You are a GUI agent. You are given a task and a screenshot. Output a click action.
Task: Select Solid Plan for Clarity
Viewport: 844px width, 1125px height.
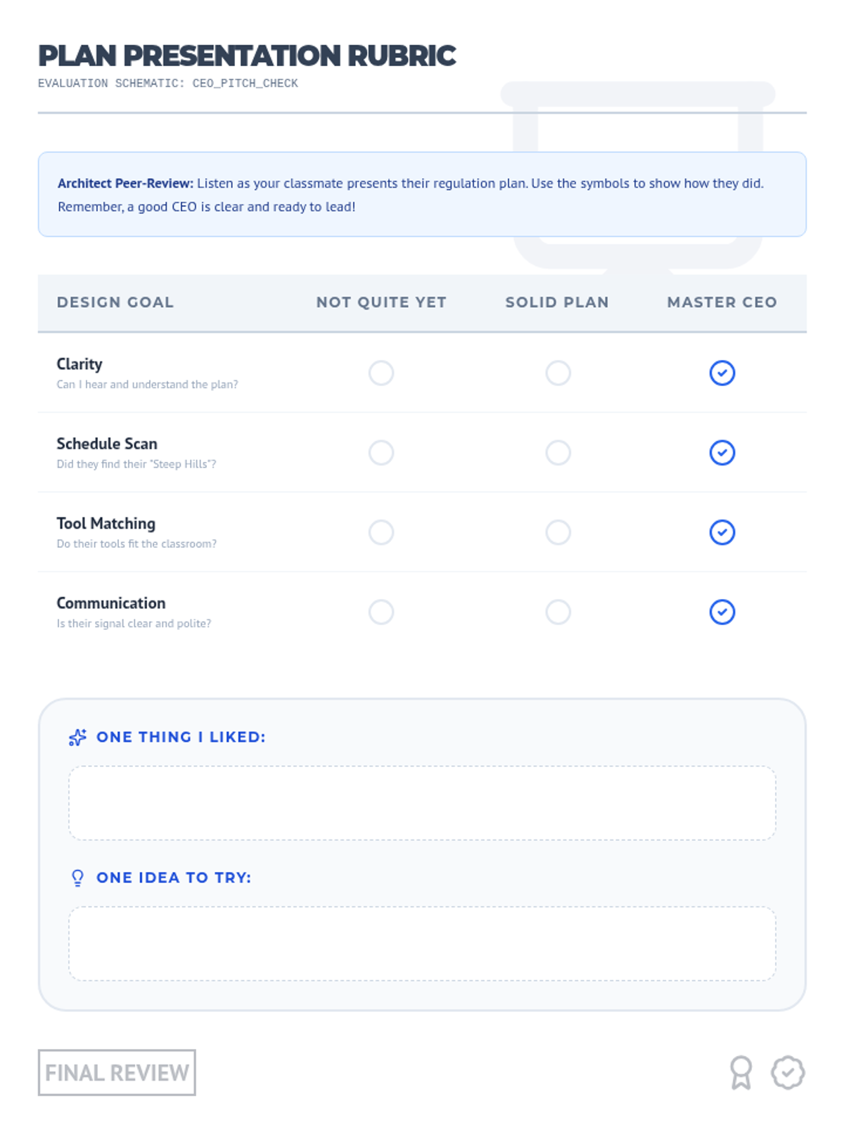[558, 373]
